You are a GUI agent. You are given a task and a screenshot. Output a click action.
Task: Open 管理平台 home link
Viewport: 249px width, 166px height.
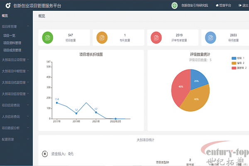click(x=223, y=5)
